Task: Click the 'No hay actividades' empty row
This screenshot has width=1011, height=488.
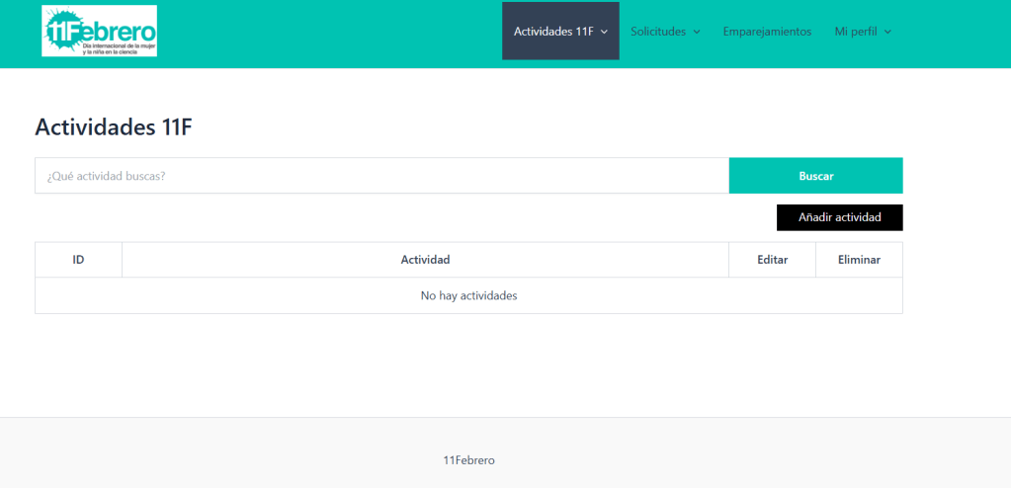Action: point(468,295)
